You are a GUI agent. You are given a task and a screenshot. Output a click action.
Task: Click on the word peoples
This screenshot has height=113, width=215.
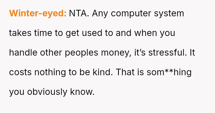[x=82, y=53]
